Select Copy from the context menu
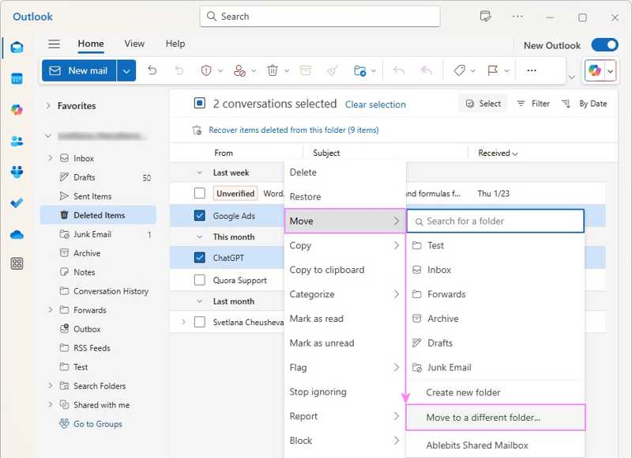This screenshot has width=632, height=458. tap(300, 245)
